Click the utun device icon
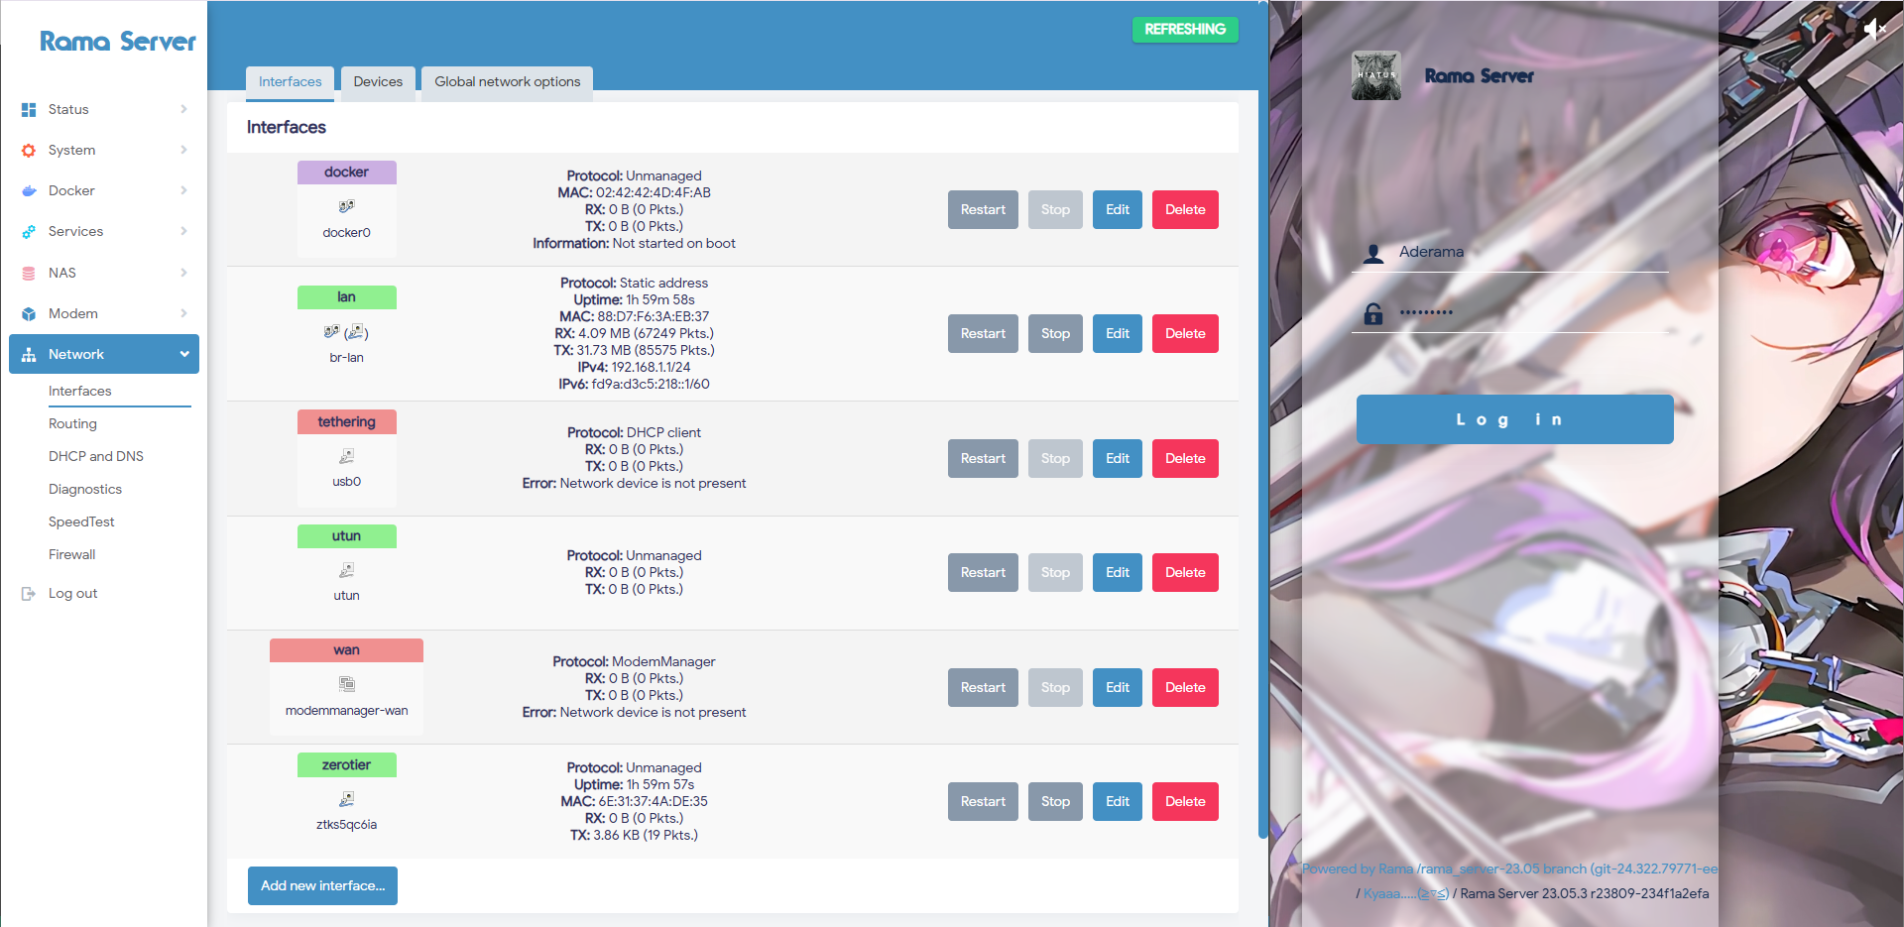1904x927 pixels. [346, 570]
